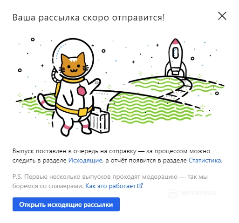This screenshot has width=239, height=223.
Task: Click the cat's suitcase
Action: (99, 120)
